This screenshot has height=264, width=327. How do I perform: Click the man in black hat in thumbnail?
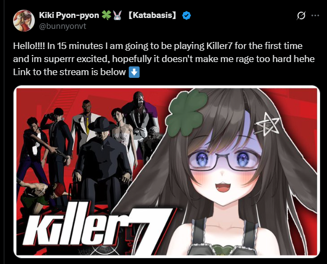[x=102, y=159]
